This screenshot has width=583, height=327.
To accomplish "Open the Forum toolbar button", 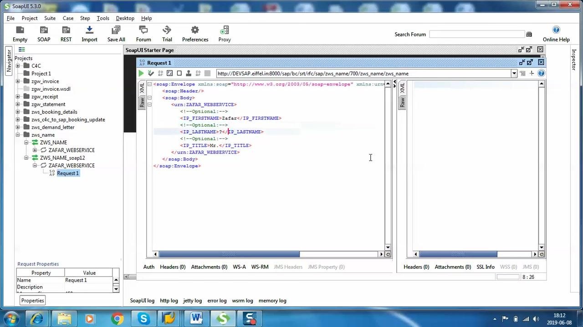I will pos(143,34).
